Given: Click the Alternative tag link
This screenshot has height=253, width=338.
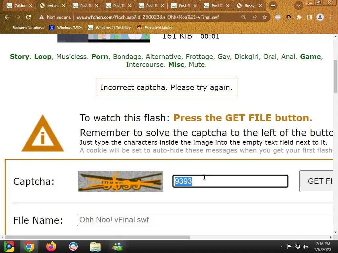Looking at the screenshot, I should pos(163,57).
